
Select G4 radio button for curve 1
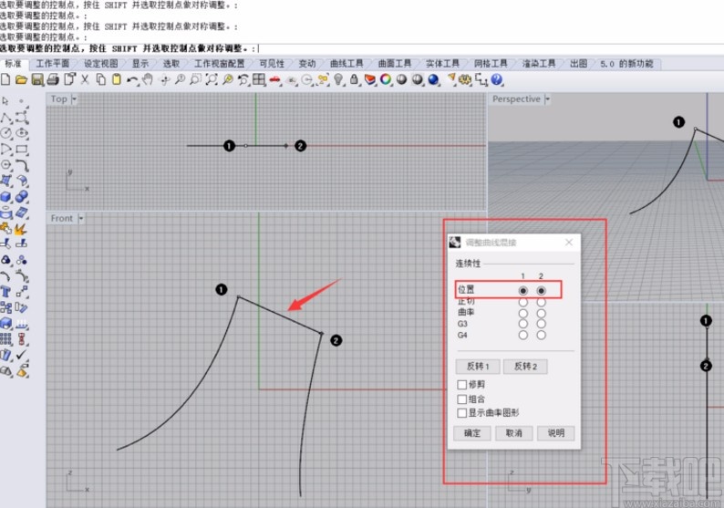pyautogui.click(x=522, y=335)
